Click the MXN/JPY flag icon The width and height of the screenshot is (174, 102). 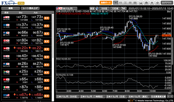click(6, 87)
